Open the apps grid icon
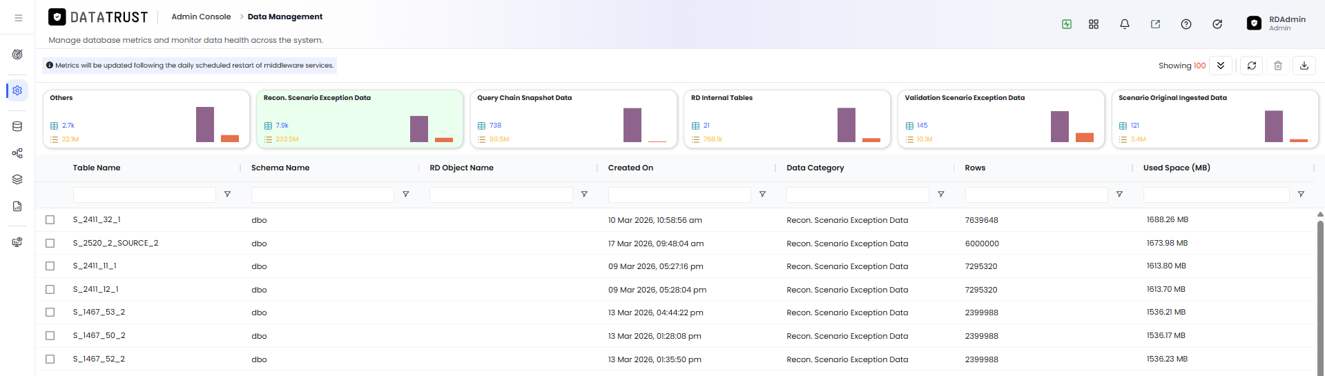The width and height of the screenshot is (1325, 376). 1094,24
